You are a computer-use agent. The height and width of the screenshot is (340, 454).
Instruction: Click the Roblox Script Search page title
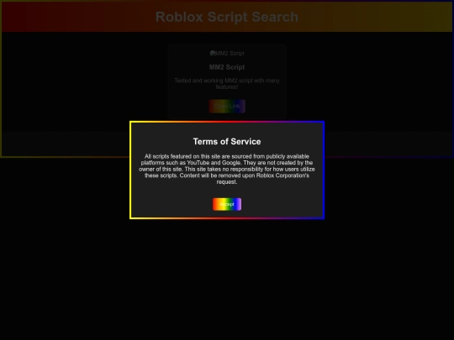coord(227,17)
